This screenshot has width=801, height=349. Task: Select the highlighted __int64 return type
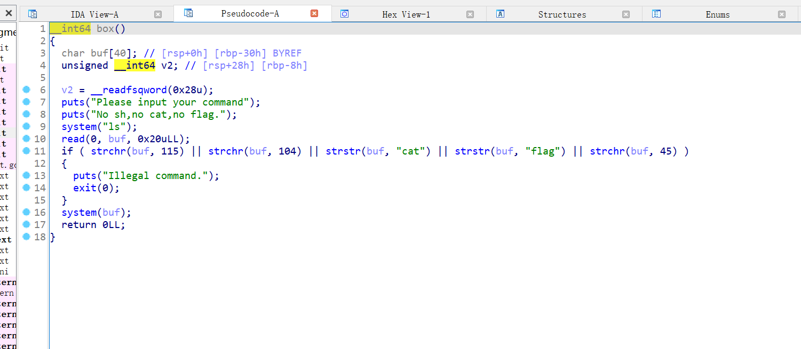point(70,29)
